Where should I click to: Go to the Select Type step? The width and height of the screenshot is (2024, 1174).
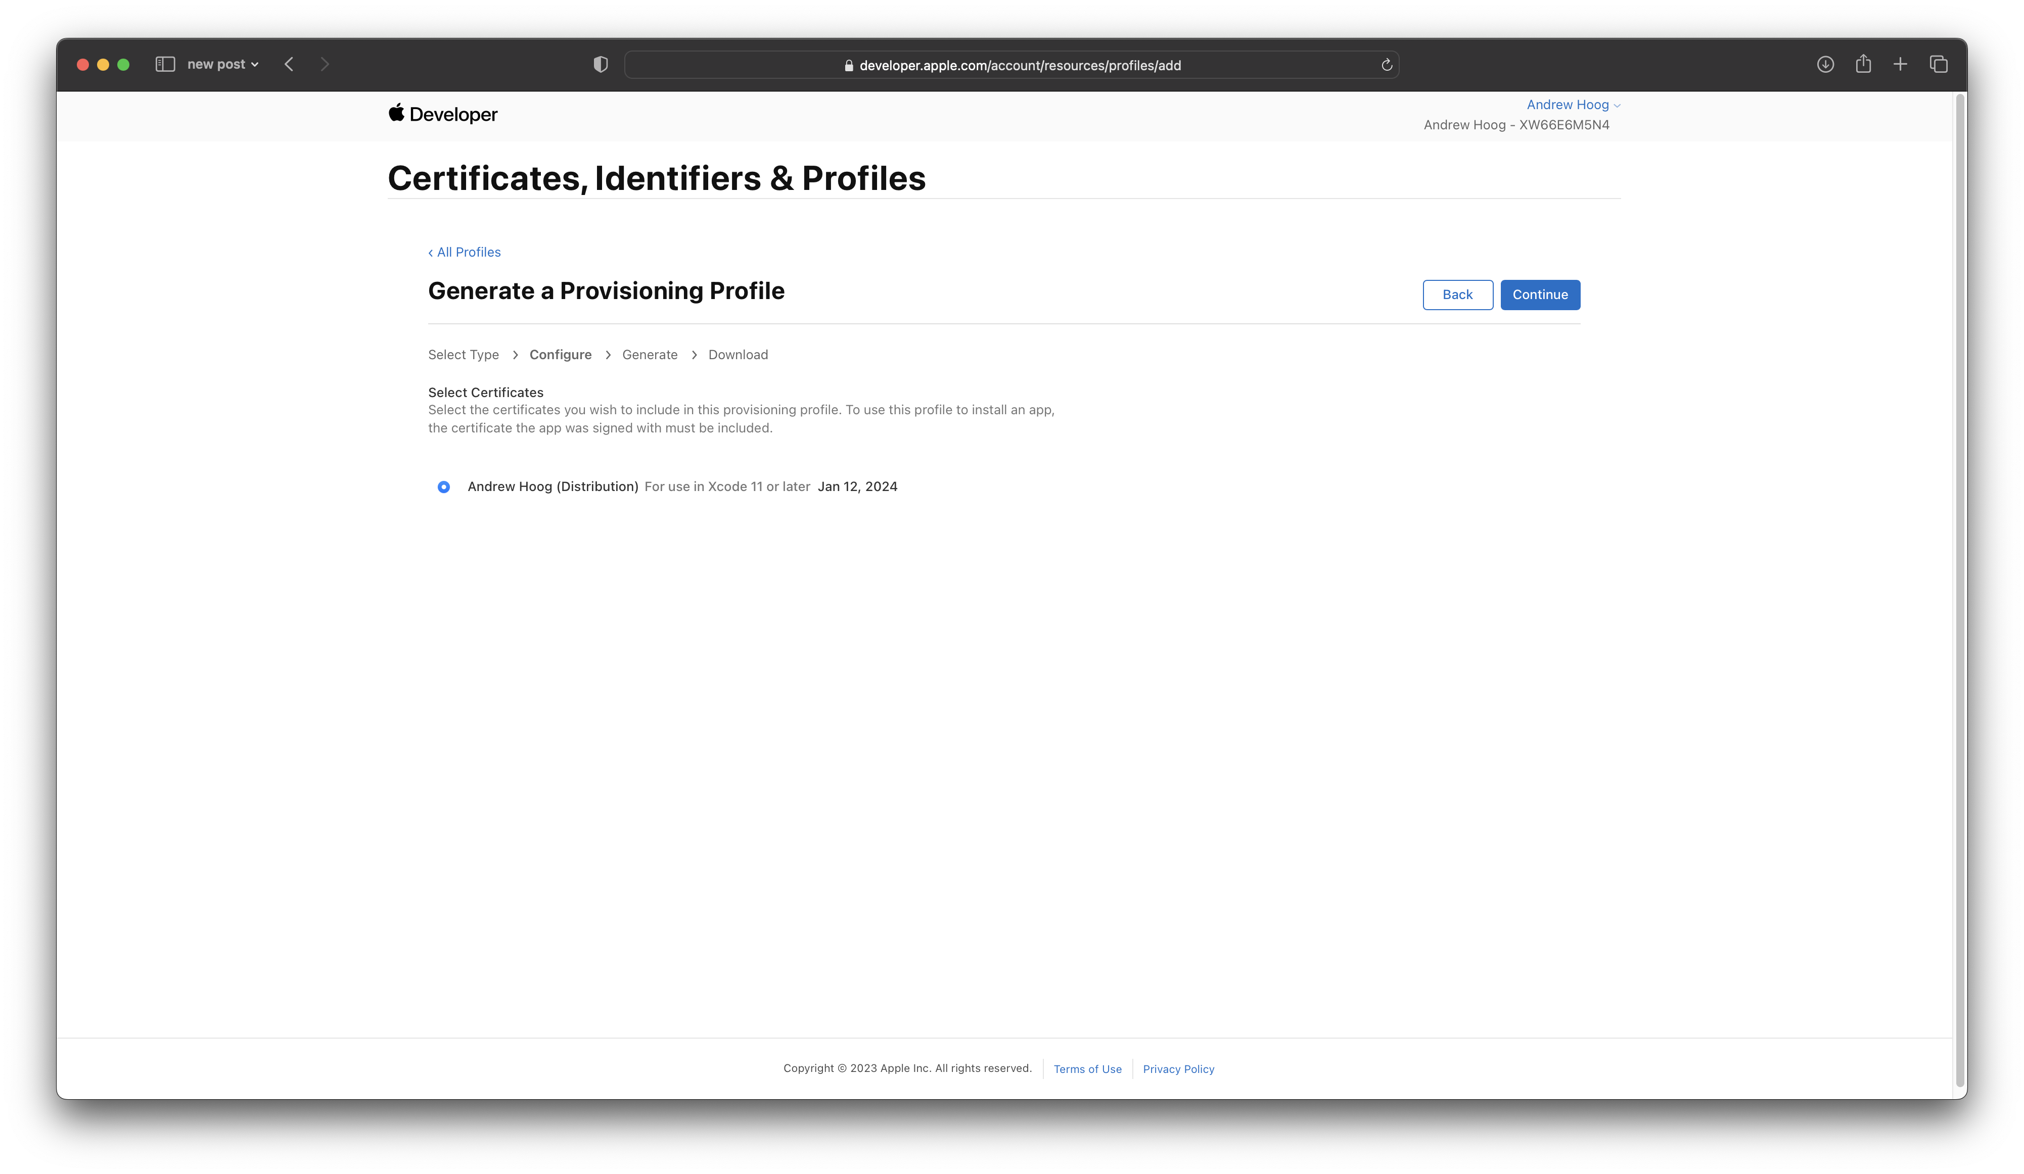[x=464, y=355]
